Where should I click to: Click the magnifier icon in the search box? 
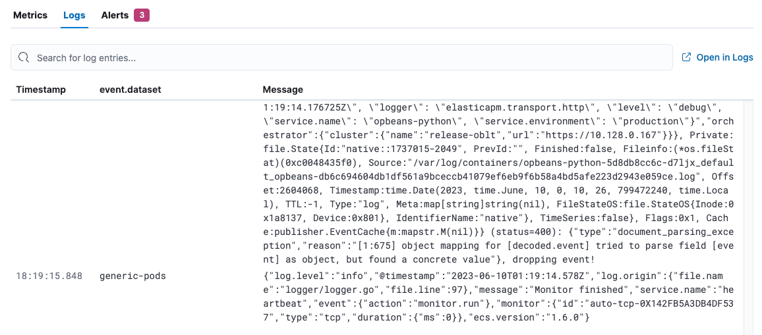click(x=24, y=58)
